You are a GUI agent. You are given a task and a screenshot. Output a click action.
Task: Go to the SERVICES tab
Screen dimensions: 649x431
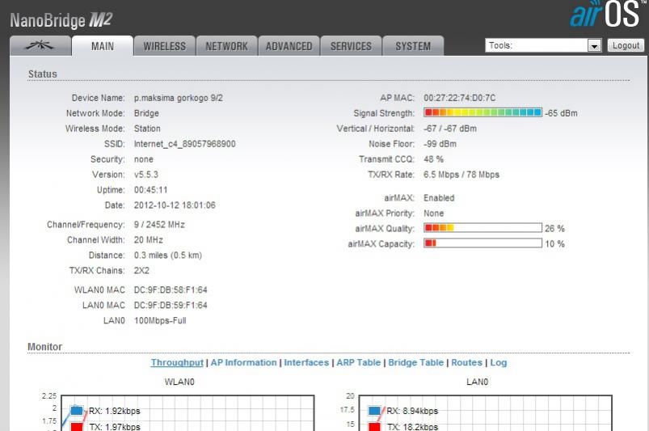pos(351,46)
